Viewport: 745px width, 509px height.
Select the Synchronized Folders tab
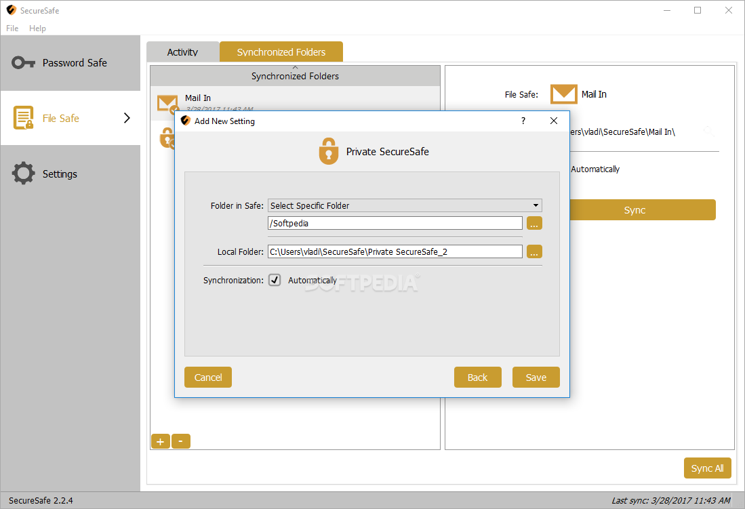click(281, 52)
